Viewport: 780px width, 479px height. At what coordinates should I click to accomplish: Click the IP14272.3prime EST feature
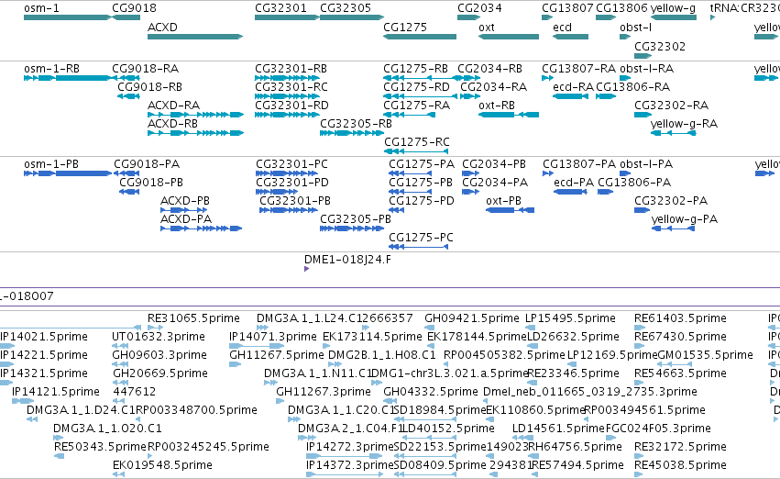point(345,455)
